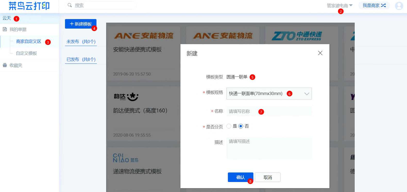Click the 新建模板 button

(81, 24)
